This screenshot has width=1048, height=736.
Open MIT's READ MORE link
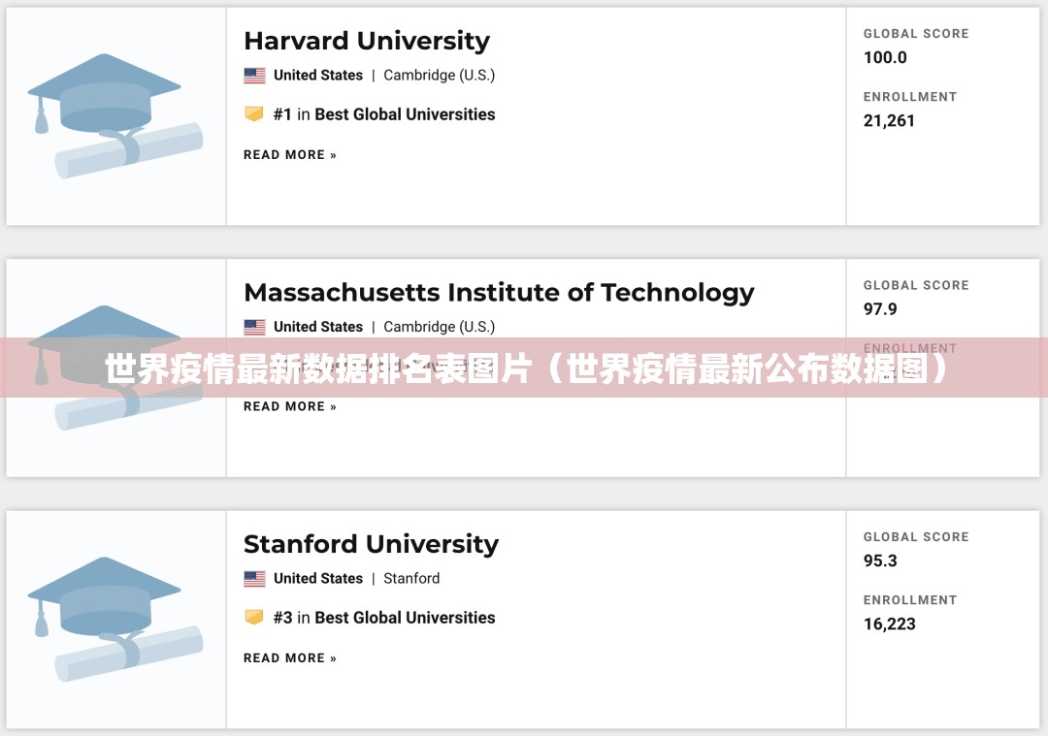point(289,406)
